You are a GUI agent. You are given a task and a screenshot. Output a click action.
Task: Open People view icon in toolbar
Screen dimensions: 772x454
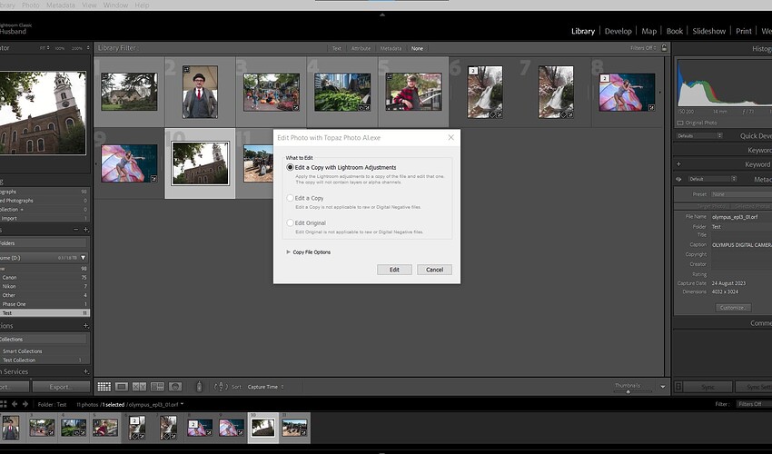(175, 387)
